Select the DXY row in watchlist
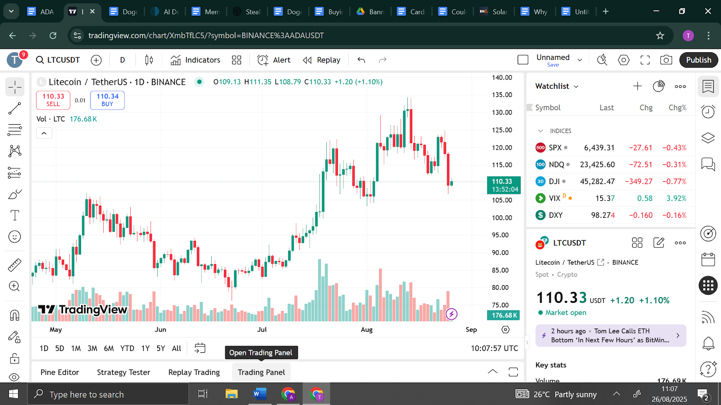Screen dimensions: 721x405 click(611, 215)
